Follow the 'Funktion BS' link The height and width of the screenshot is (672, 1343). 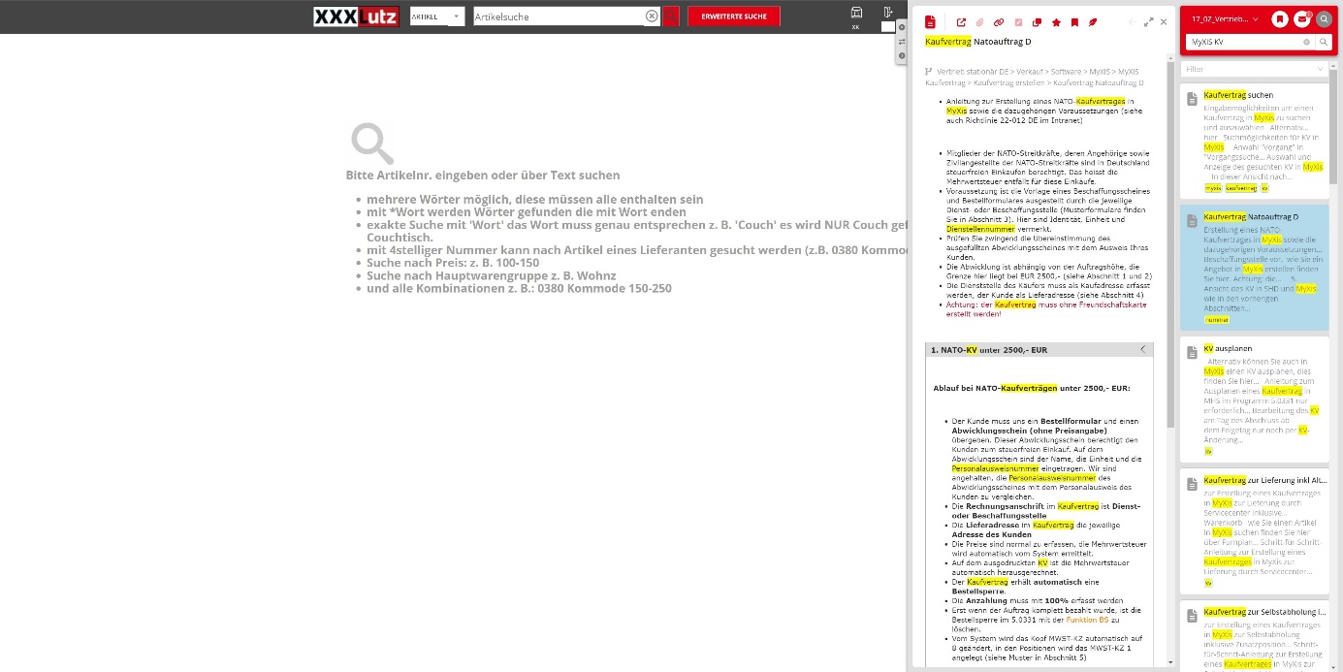click(1086, 619)
